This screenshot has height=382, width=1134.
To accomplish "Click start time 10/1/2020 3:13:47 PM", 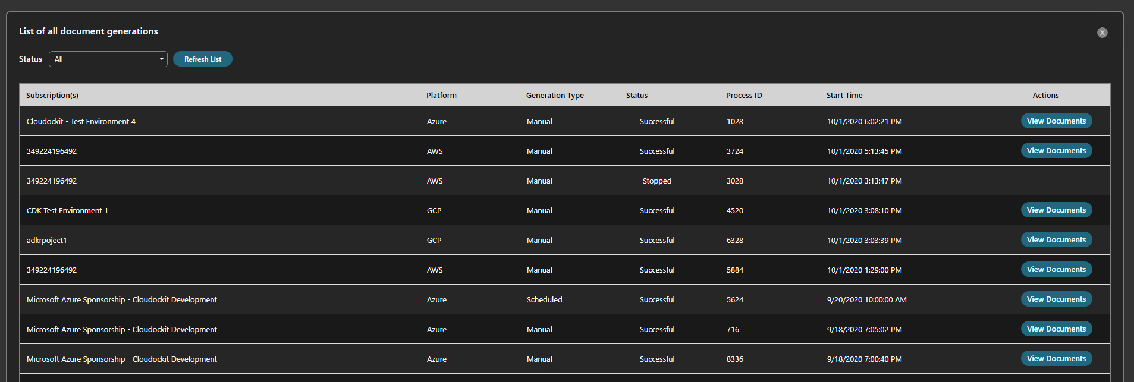I will pos(865,181).
